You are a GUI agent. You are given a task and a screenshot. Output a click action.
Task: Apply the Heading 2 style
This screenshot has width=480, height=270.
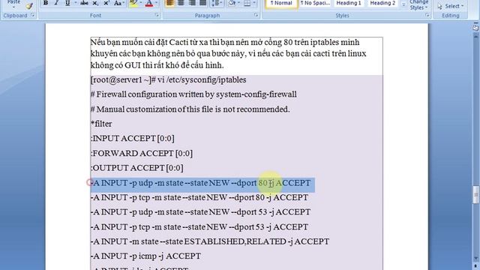tap(382, 4)
